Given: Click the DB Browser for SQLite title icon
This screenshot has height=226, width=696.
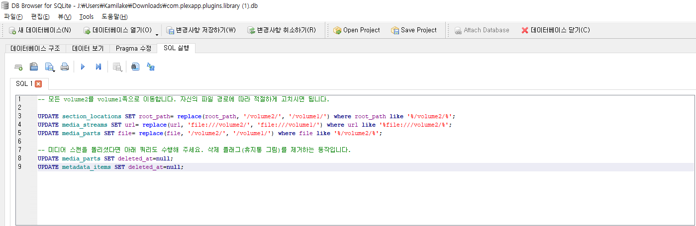Looking at the screenshot, I should [5, 5].
